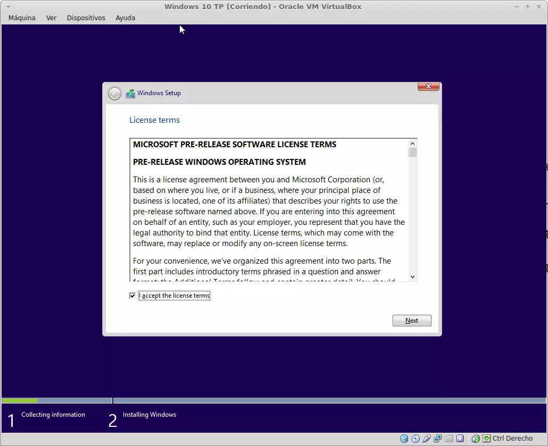Open the VirtualBox title bar window menu arrow
The image size is (548, 446).
[8, 6]
